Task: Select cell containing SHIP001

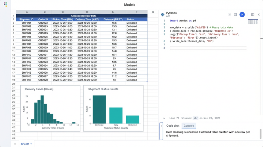Action: [27, 23]
